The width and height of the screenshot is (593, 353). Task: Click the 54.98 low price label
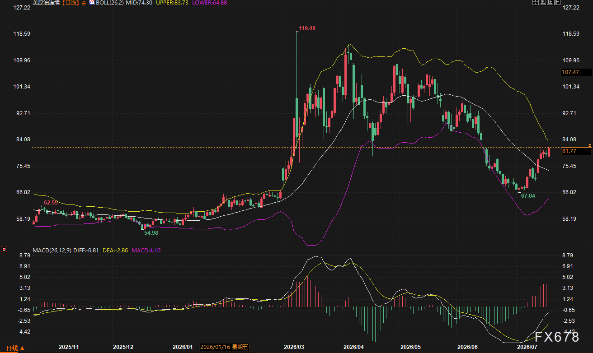(151, 232)
